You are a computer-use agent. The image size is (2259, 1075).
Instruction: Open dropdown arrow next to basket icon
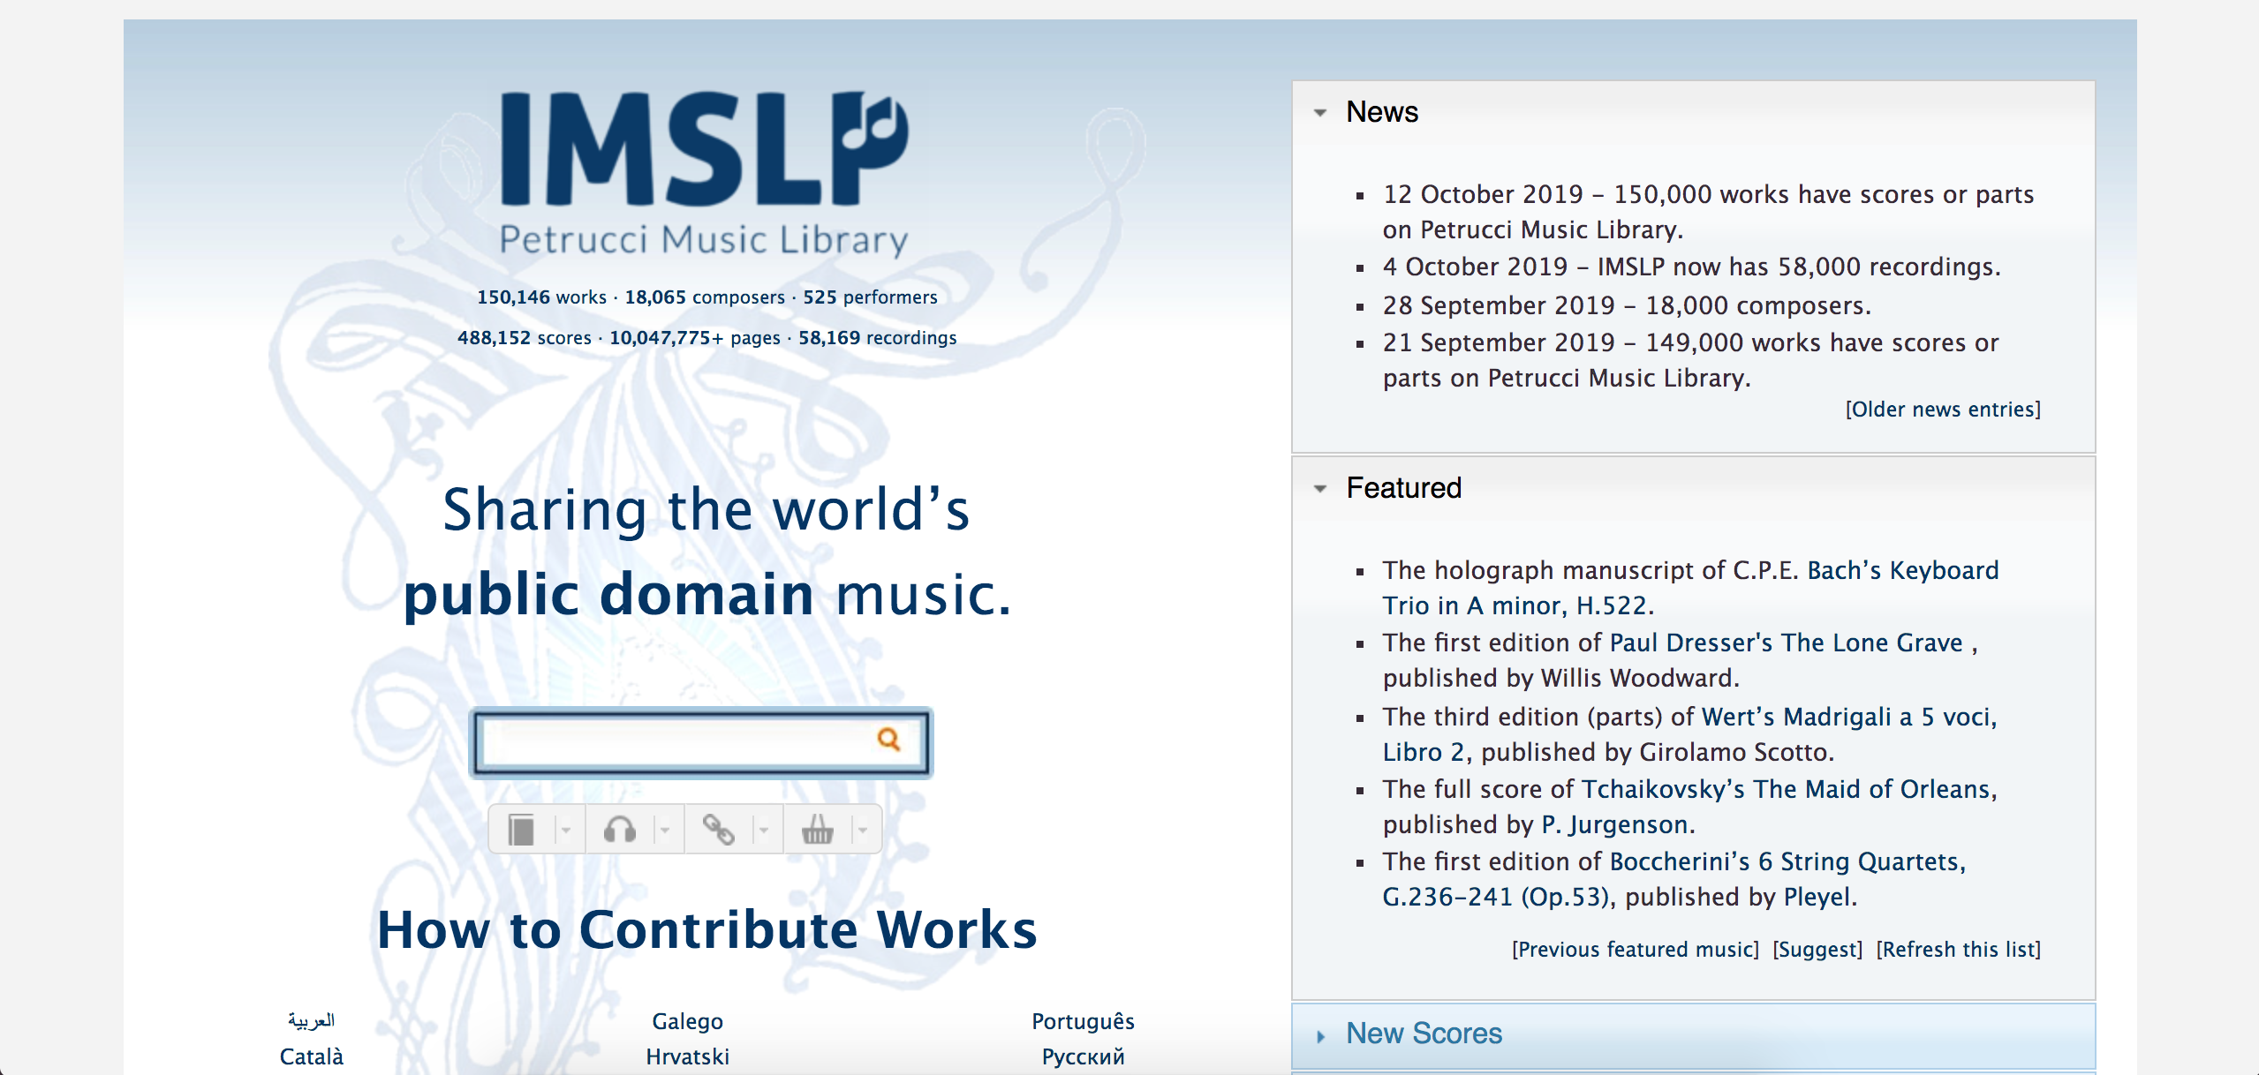(x=863, y=830)
